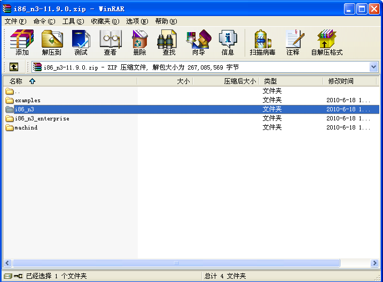383x282 pixels.
Task: Select the examples folder name
Action: pos(28,101)
